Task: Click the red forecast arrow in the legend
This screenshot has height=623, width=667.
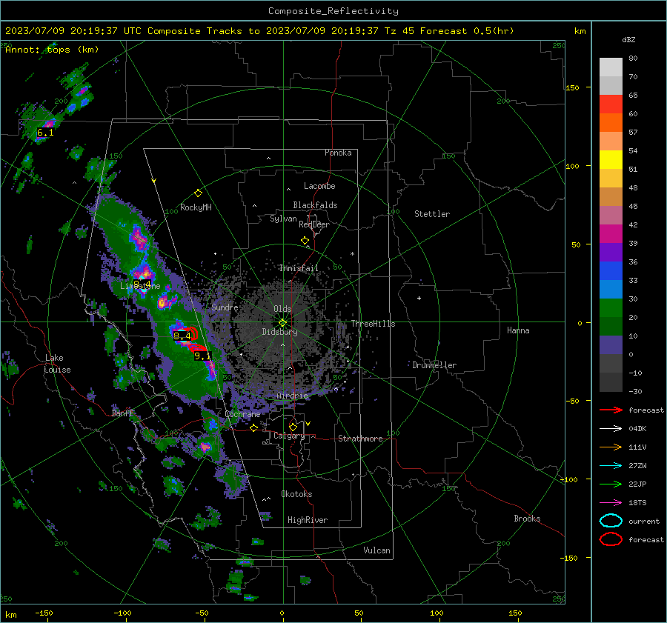Action: point(611,410)
